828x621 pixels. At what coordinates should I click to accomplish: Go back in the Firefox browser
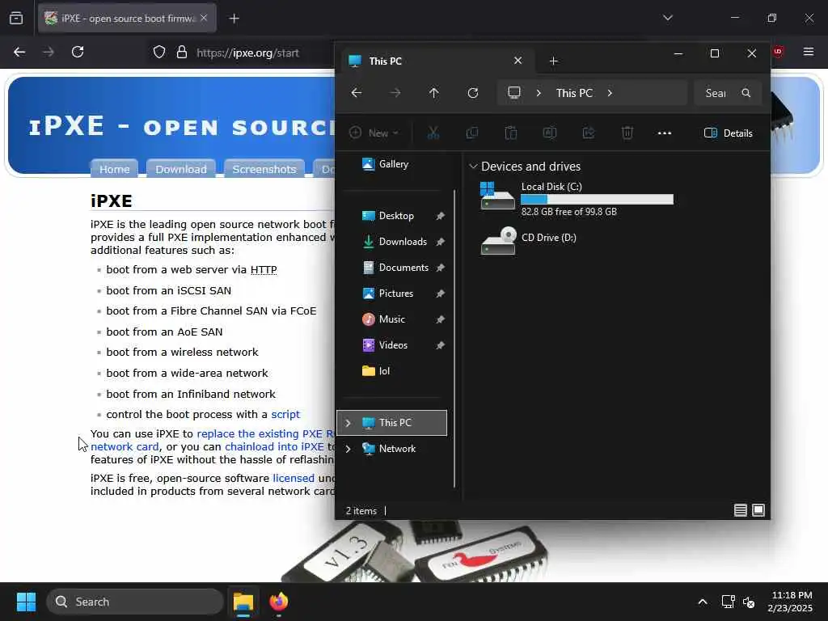pos(19,52)
